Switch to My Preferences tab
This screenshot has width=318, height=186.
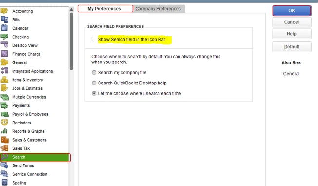click(105, 9)
